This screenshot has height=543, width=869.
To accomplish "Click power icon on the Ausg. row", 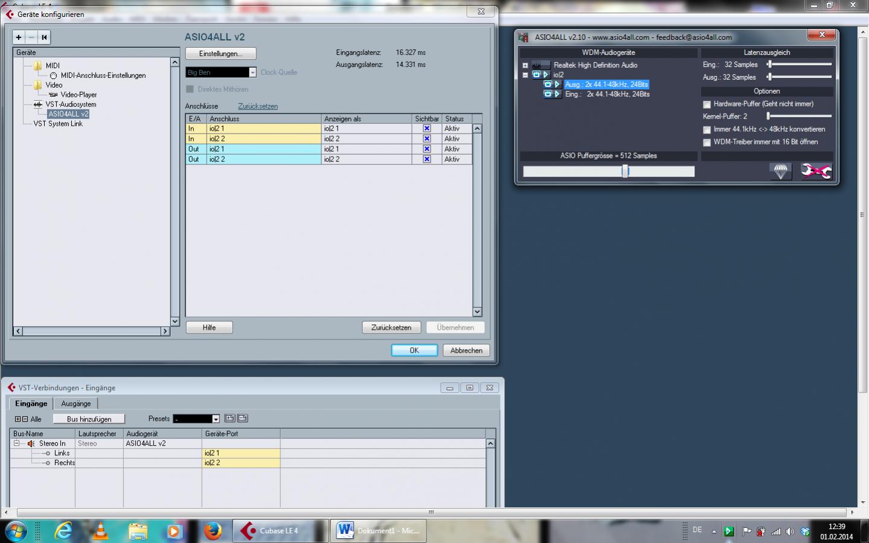I will pos(548,85).
